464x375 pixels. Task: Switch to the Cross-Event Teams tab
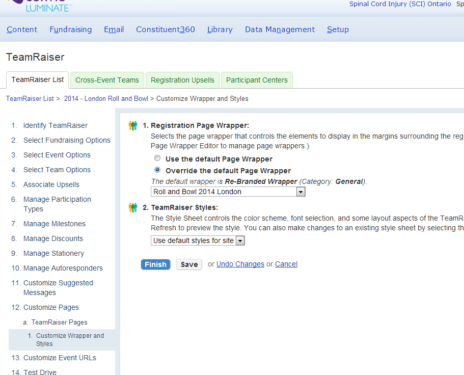(107, 80)
